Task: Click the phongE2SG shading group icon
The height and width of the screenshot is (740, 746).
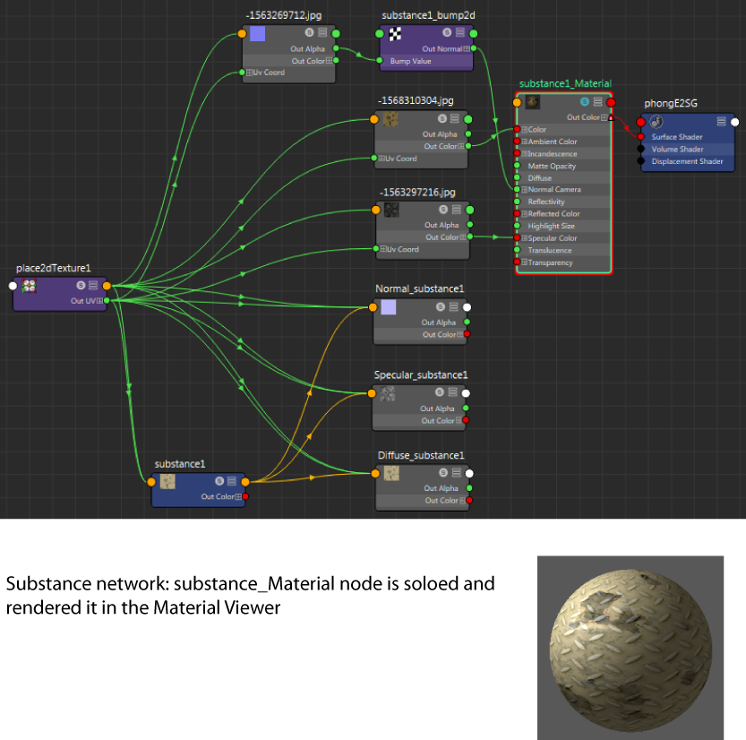Action: tap(656, 122)
